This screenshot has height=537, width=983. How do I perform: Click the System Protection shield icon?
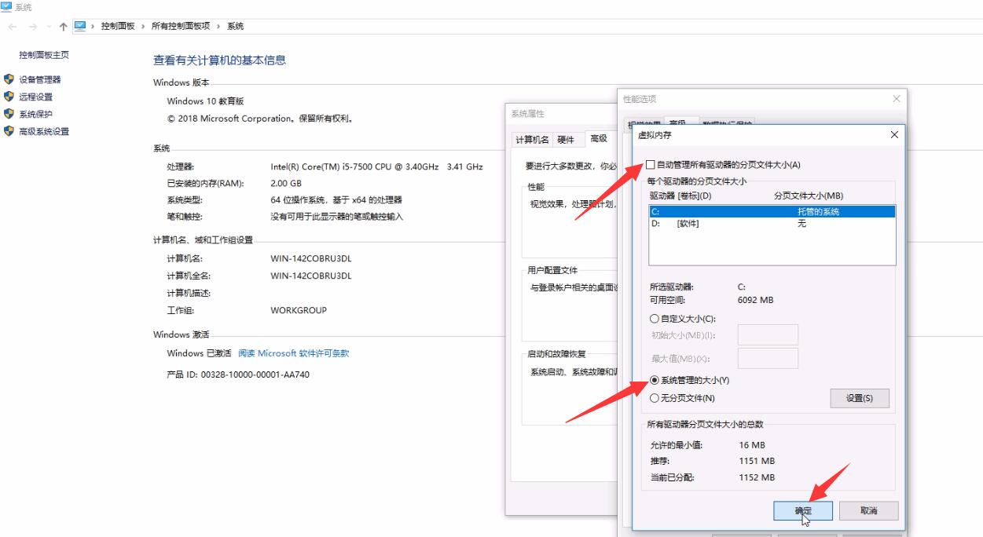point(9,114)
